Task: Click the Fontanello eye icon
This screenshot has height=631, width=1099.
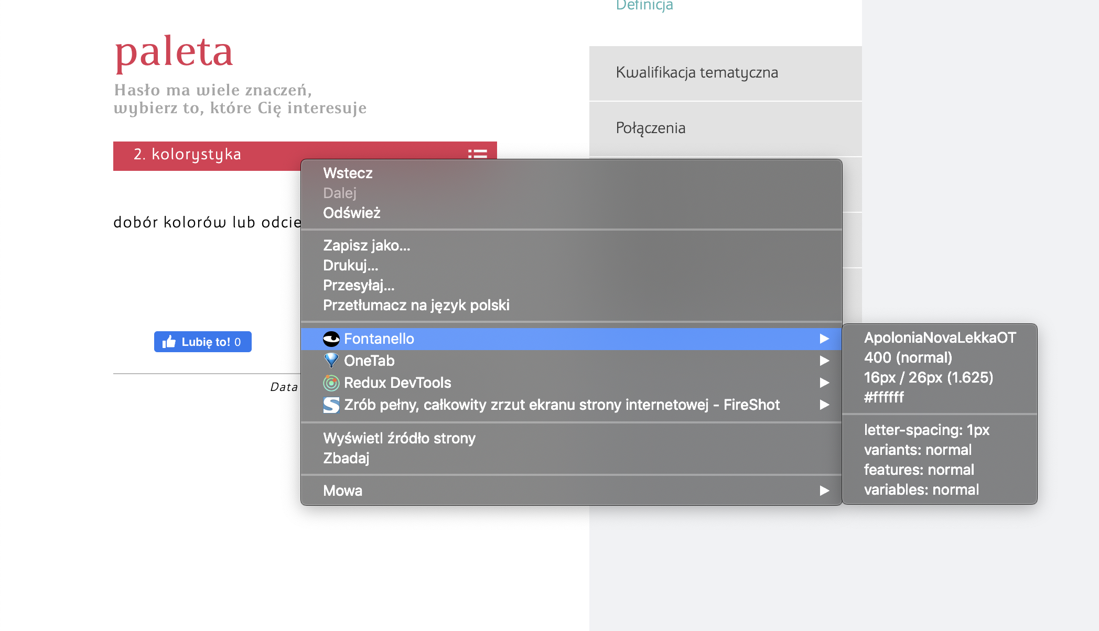Action: click(331, 339)
